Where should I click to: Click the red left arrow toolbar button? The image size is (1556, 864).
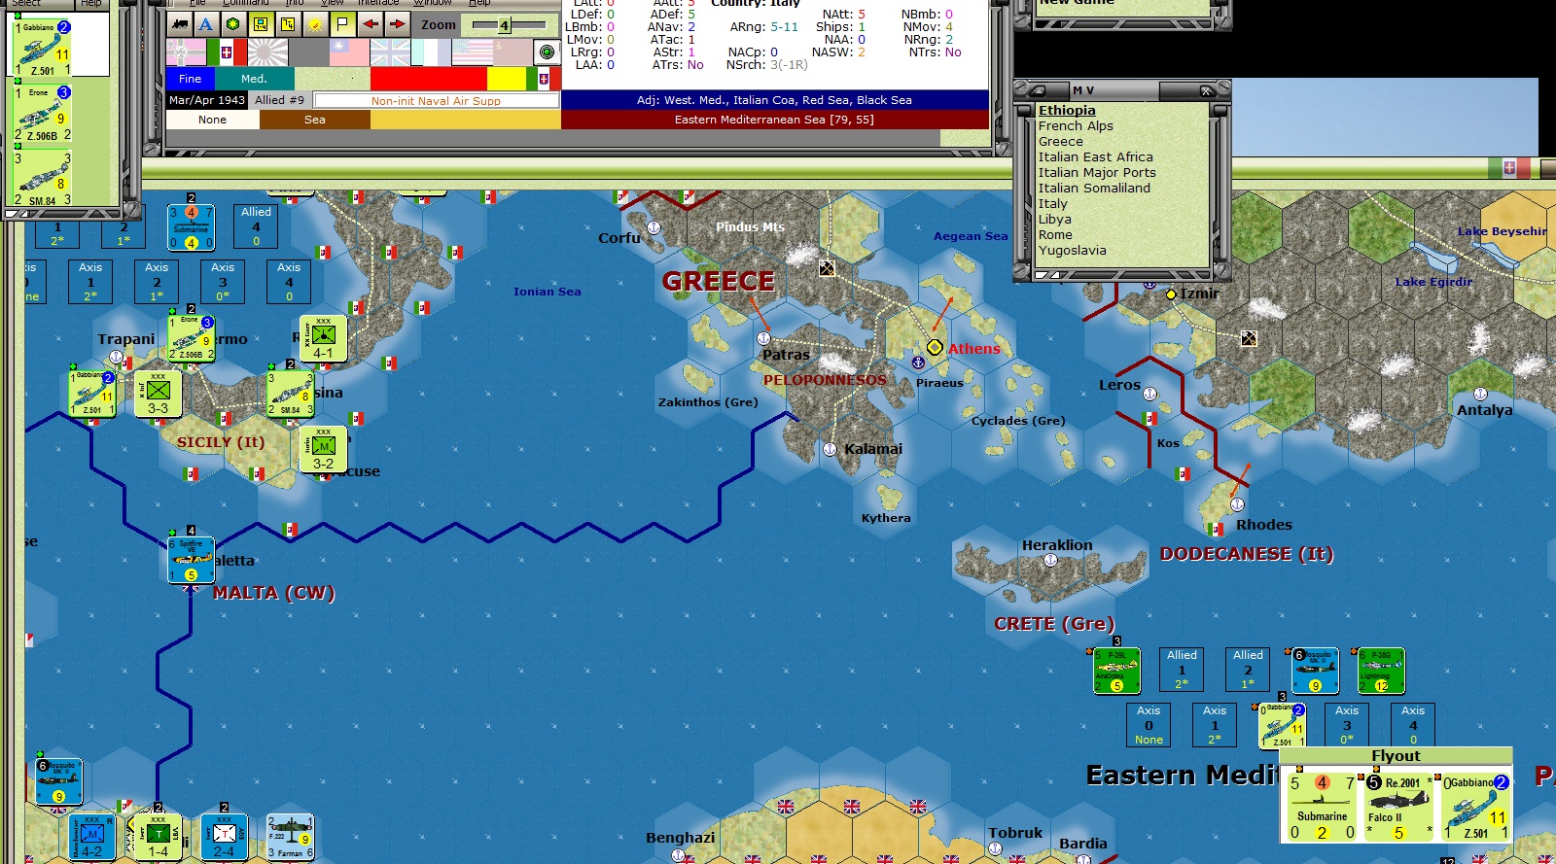tap(371, 24)
